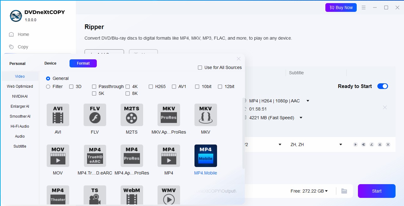This screenshot has height=206, width=404.
Task: Enable the Use for All Sources checkbox
Action: tap(200, 67)
